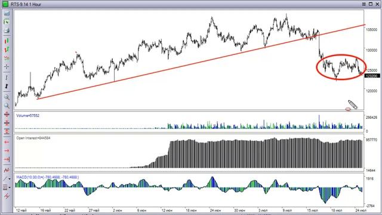
Task: Click the small red ellipse object near pencil
Action: pos(348,109)
